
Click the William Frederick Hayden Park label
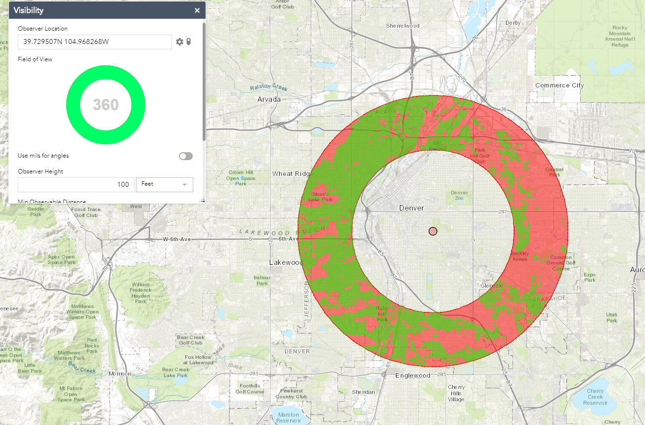pyautogui.click(x=141, y=293)
